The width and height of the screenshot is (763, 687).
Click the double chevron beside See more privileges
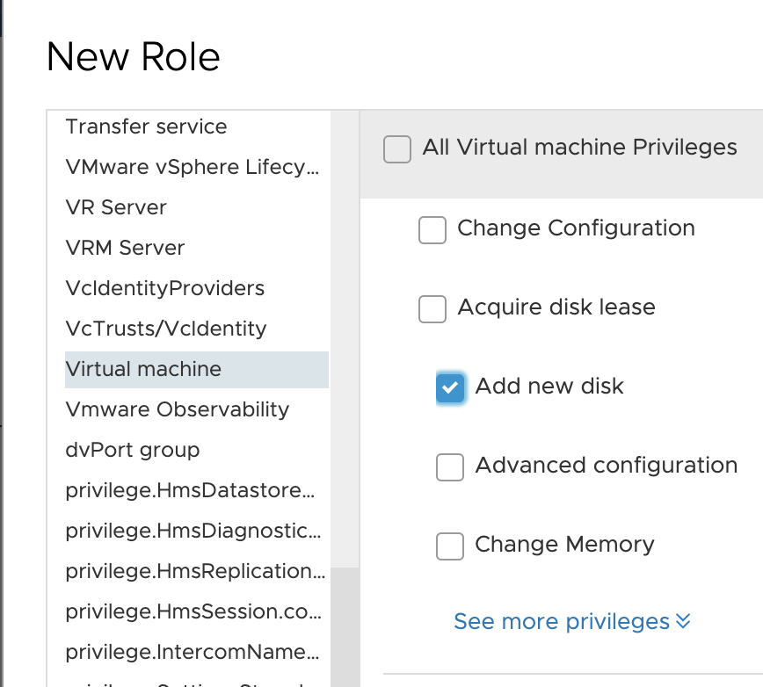(683, 621)
